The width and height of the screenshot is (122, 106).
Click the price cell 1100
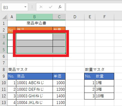59,103
